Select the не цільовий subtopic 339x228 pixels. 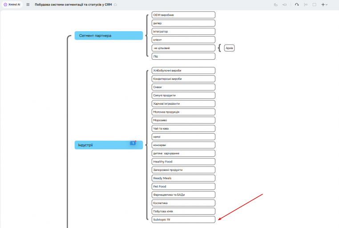click(x=183, y=48)
